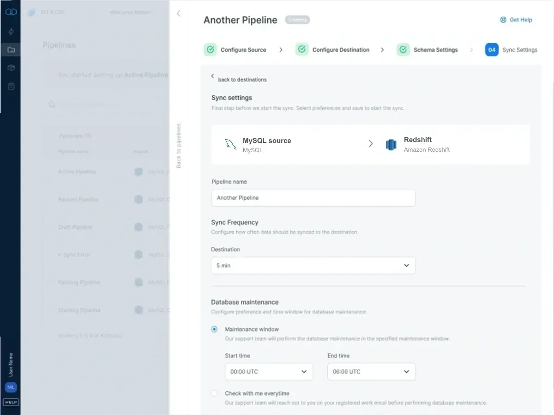
Task: Click the Amazon Redshift logo
Action: click(391, 145)
